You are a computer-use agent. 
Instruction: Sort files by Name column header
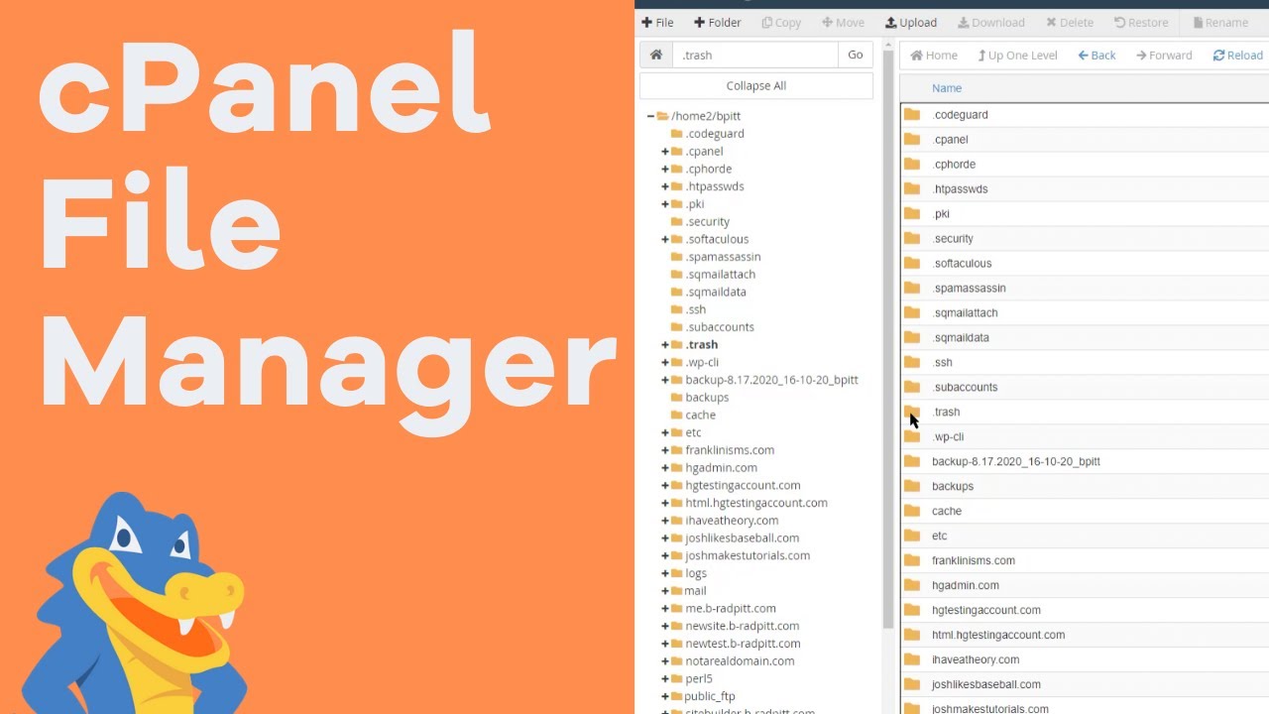pyautogui.click(x=947, y=88)
